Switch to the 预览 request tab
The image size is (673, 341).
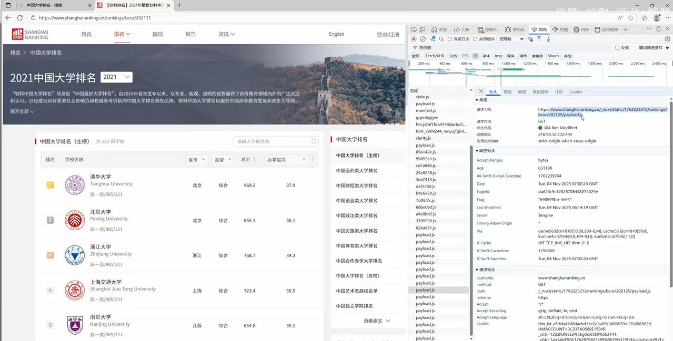(508, 92)
